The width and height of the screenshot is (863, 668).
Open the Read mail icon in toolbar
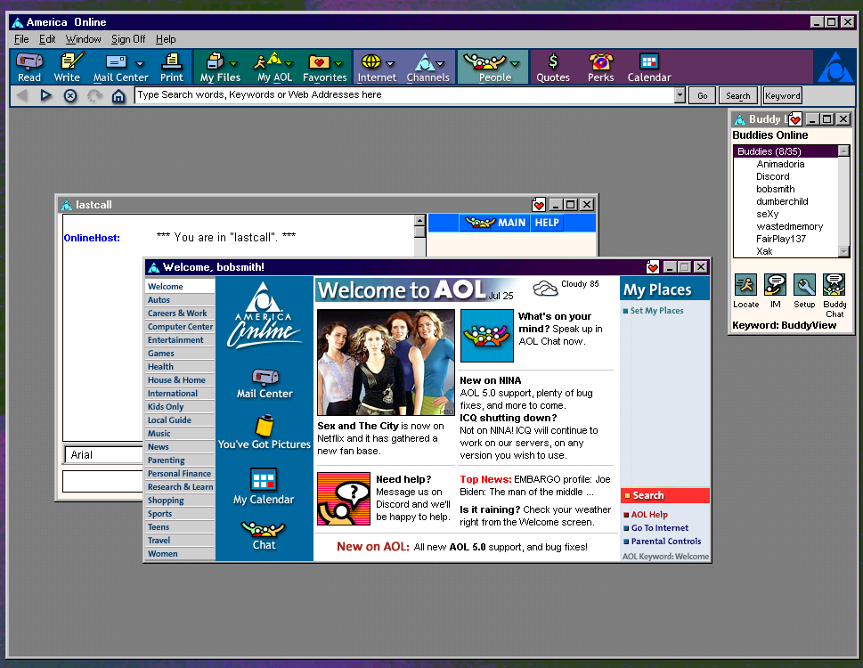[x=29, y=67]
